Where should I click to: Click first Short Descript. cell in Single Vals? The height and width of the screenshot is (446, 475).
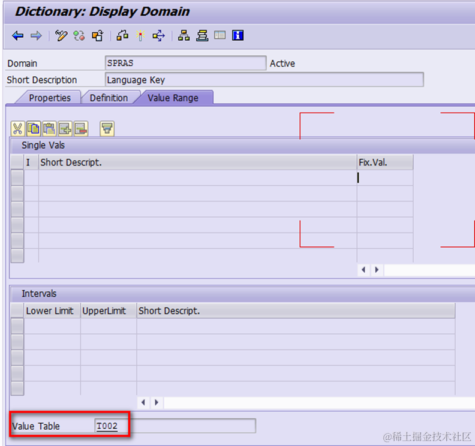pos(197,177)
